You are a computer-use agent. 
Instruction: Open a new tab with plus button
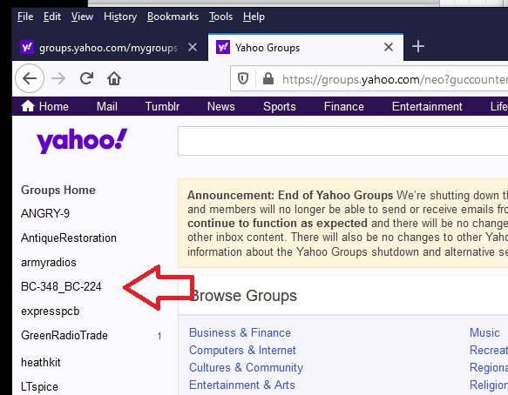[x=418, y=46]
